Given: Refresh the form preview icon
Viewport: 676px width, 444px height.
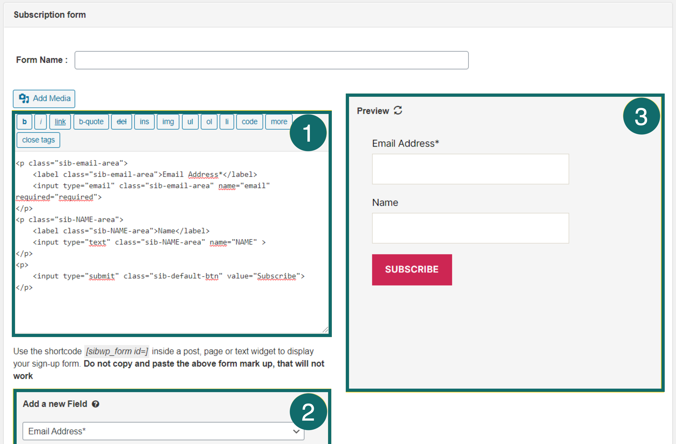Looking at the screenshot, I should click(x=398, y=110).
